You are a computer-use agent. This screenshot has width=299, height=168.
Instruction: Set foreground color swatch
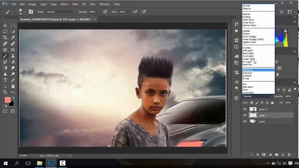[7, 100]
